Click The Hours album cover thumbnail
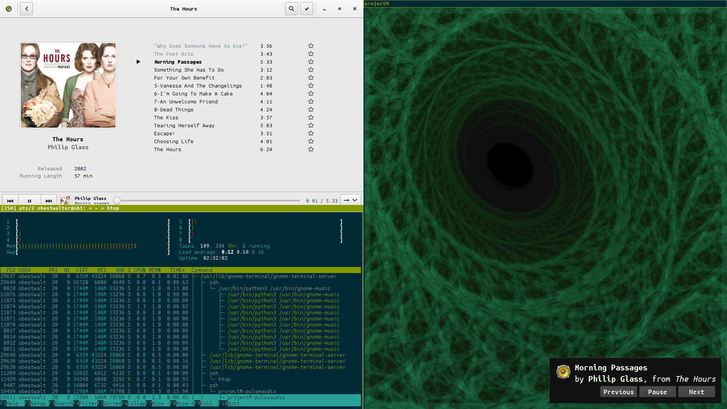This screenshot has width=727, height=409. pyautogui.click(x=68, y=85)
